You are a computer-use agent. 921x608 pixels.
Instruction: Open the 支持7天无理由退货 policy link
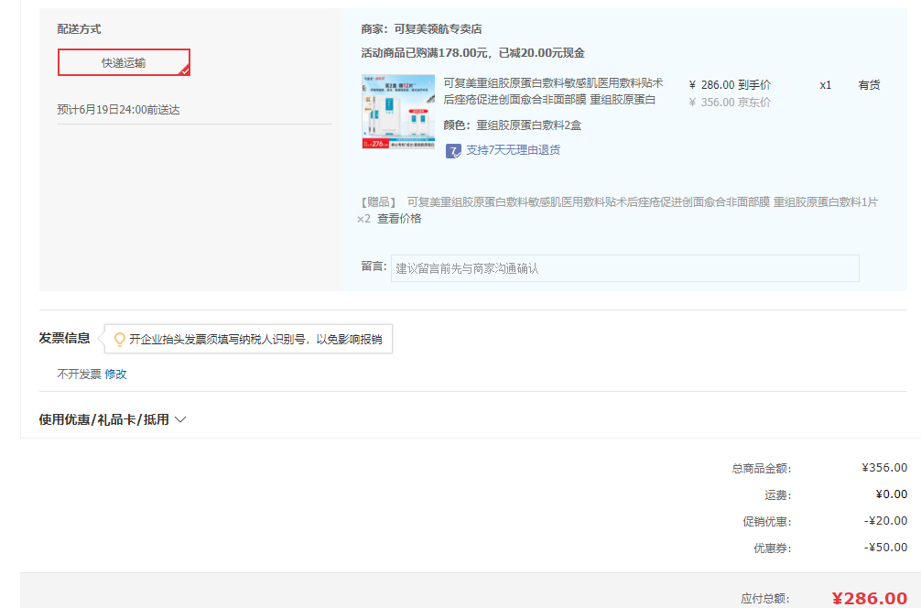(x=513, y=150)
